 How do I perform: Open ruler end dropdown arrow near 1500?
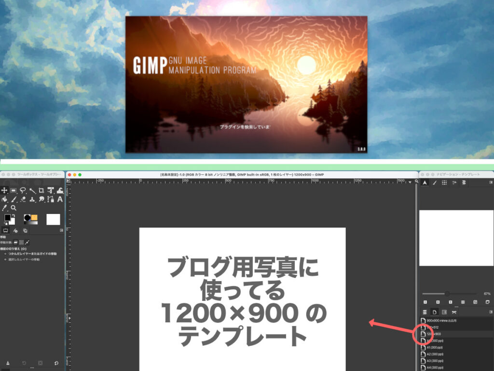click(x=410, y=182)
